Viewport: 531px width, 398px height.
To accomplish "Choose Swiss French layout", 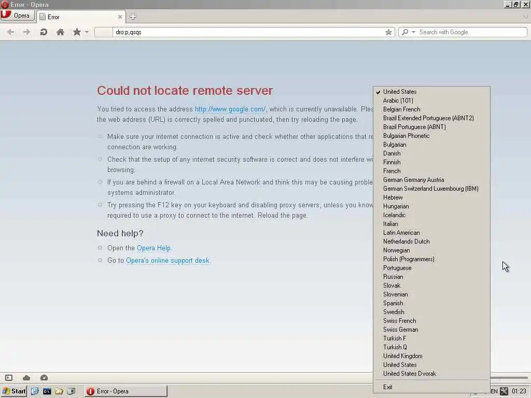I will [x=432, y=320].
